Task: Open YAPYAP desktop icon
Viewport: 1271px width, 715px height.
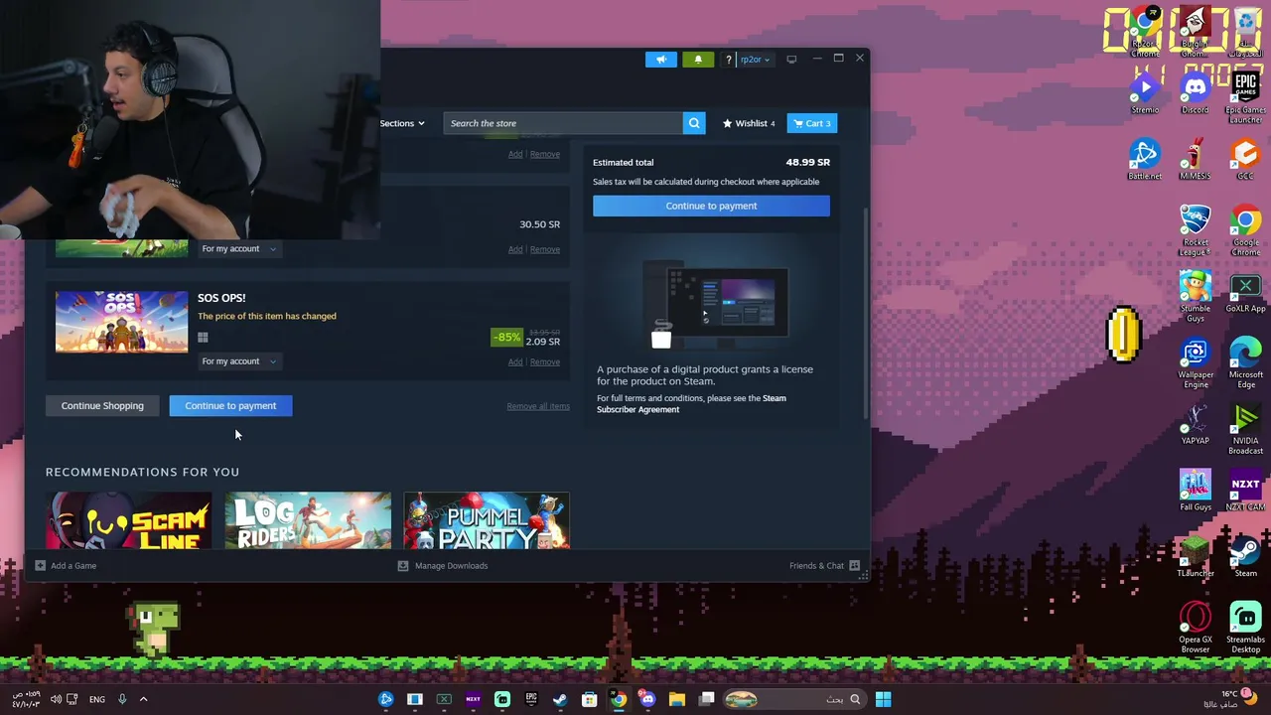Action: coord(1195,425)
